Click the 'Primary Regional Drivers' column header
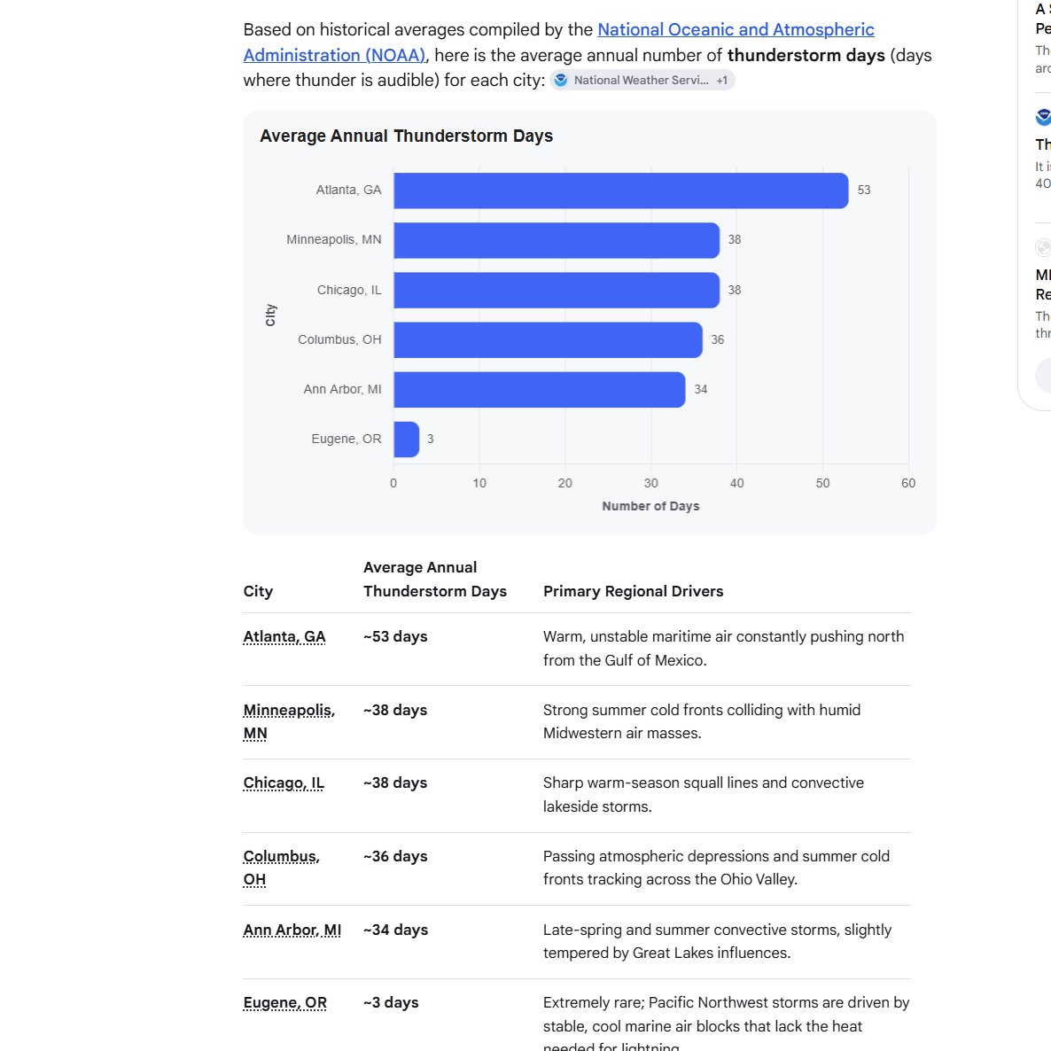Screen dimensions: 1051x1051 coord(634,591)
